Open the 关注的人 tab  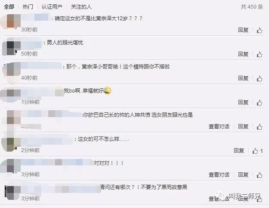pyautogui.click(x=81, y=7)
